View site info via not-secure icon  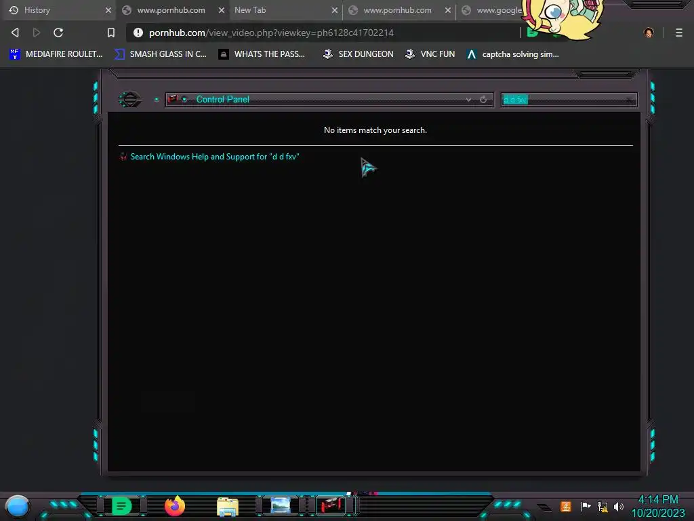[138, 33]
